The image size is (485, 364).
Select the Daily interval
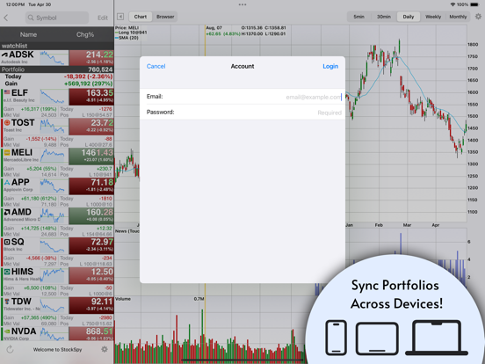pos(409,17)
